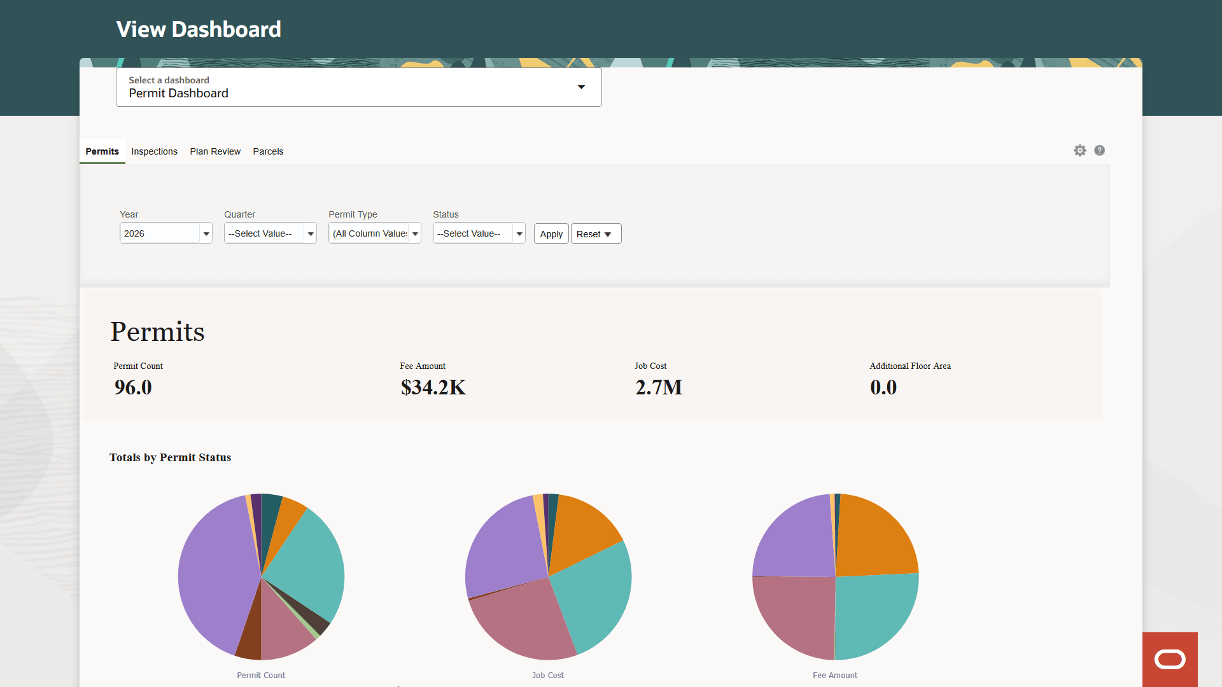Open the Permit Type dropdown
The height and width of the screenshot is (687, 1222).
coord(375,233)
